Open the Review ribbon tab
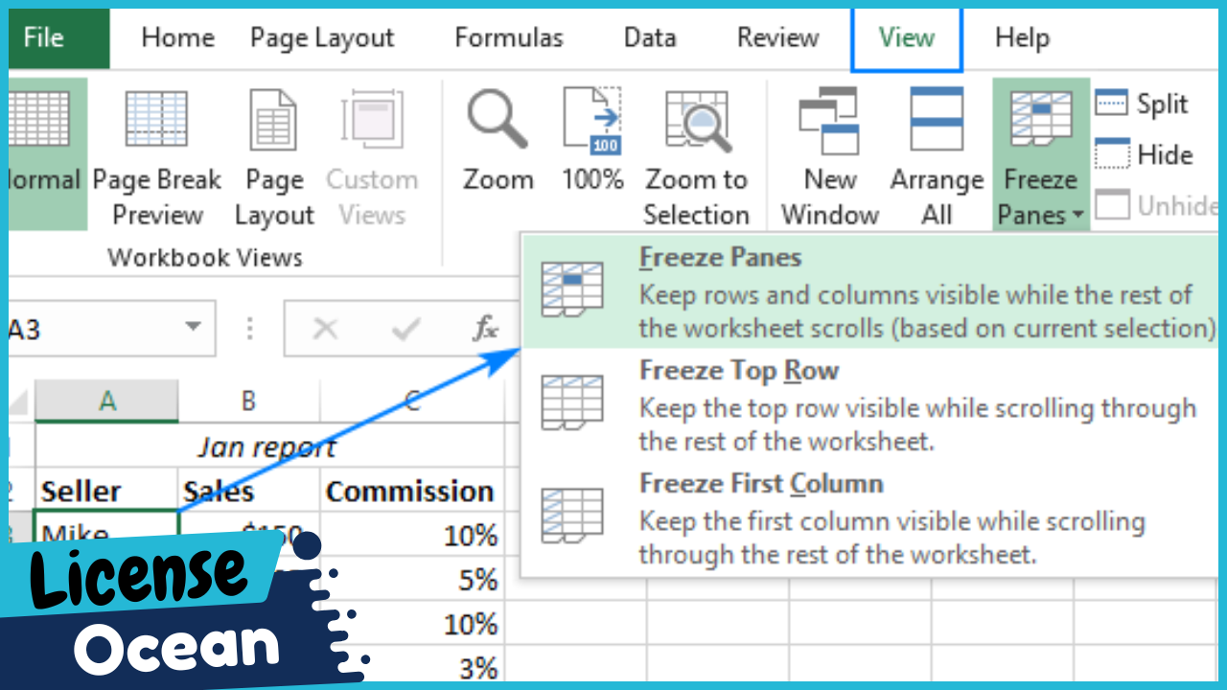This screenshot has height=690, width=1227. click(x=777, y=38)
